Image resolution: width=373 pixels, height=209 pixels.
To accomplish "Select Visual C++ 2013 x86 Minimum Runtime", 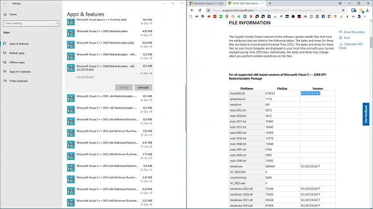I will (x=109, y=203).
